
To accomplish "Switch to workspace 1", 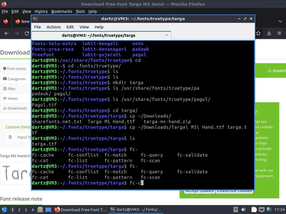I will coord(12,210).
